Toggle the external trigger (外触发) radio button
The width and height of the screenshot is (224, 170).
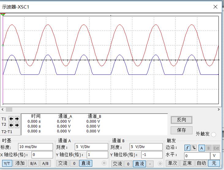click(214, 134)
